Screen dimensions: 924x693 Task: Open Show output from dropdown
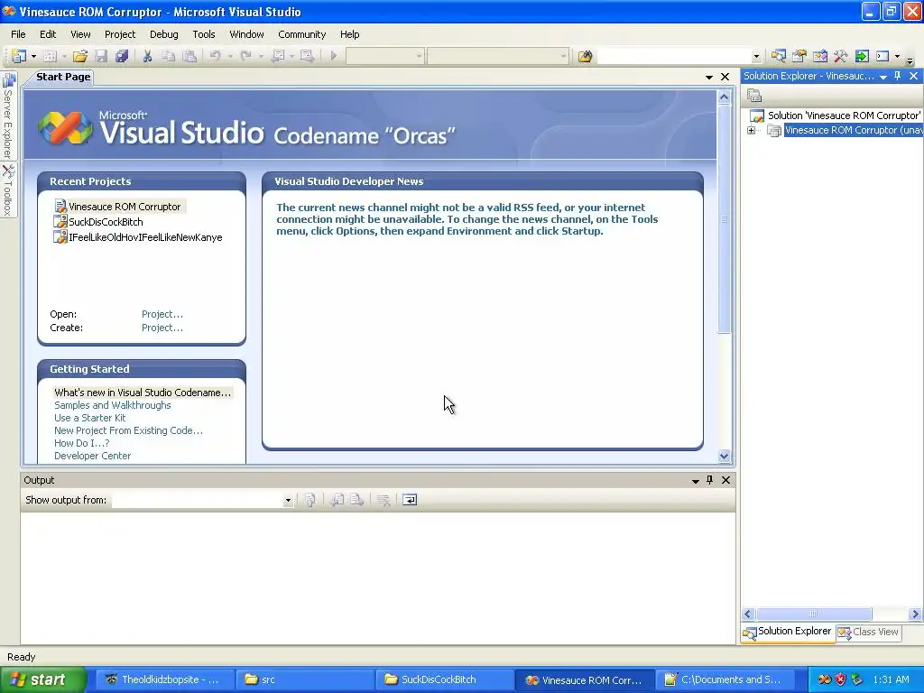click(x=288, y=500)
